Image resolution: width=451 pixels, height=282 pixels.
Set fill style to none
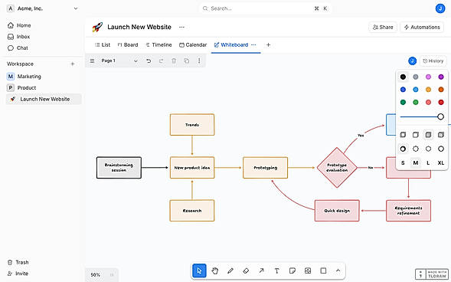403,134
